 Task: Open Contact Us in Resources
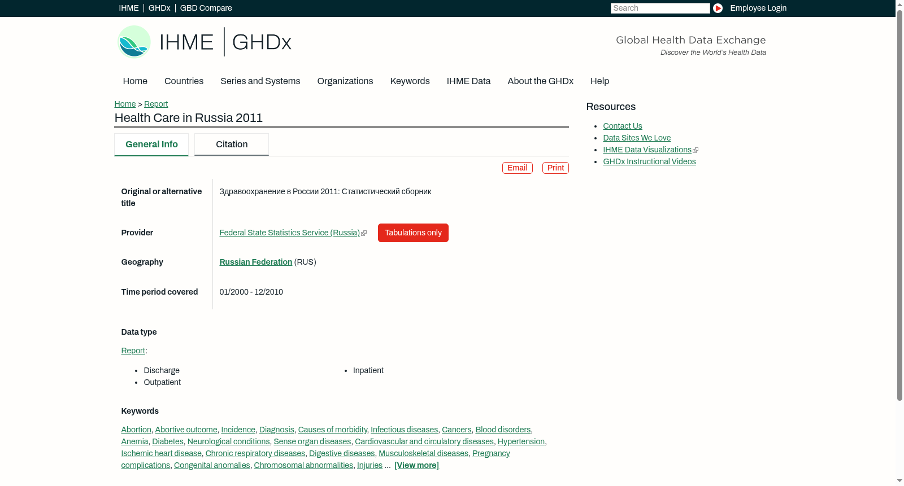tap(623, 126)
